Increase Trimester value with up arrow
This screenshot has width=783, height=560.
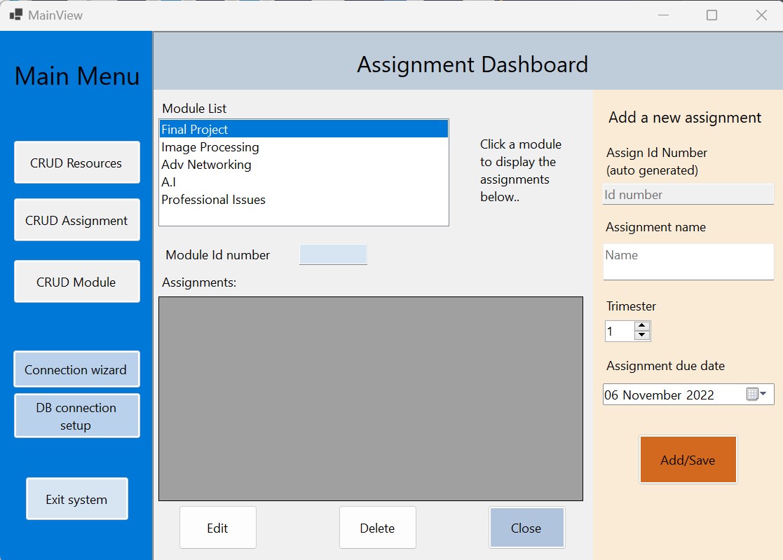(x=641, y=326)
